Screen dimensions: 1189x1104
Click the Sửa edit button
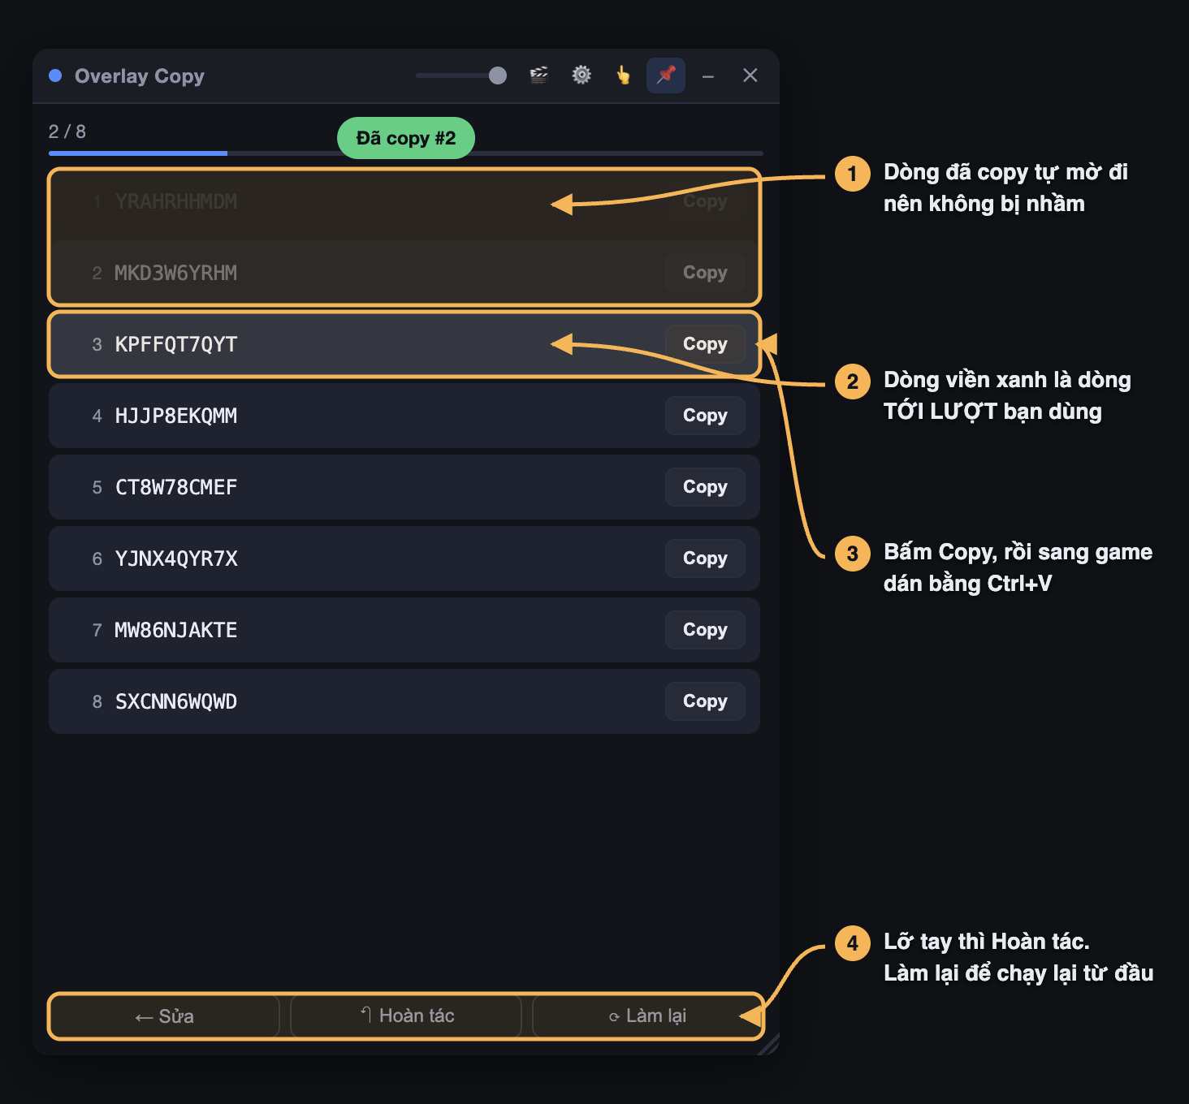pos(164,1016)
